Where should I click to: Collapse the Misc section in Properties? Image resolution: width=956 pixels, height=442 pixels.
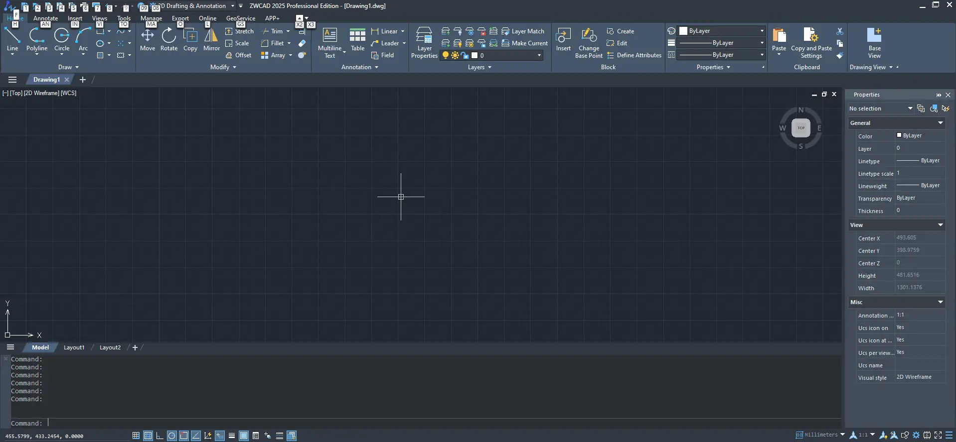coord(941,302)
